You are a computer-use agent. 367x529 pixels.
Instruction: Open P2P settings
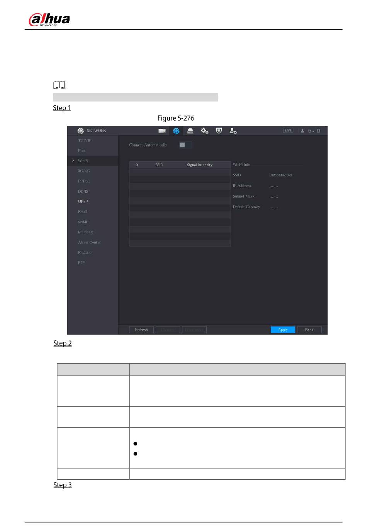[x=82, y=263]
